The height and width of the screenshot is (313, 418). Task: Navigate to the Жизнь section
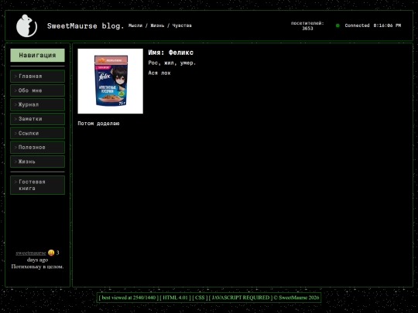point(38,162)
